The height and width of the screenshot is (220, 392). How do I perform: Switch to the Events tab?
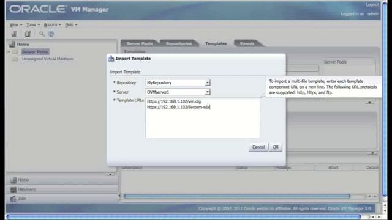coord(247,43)
